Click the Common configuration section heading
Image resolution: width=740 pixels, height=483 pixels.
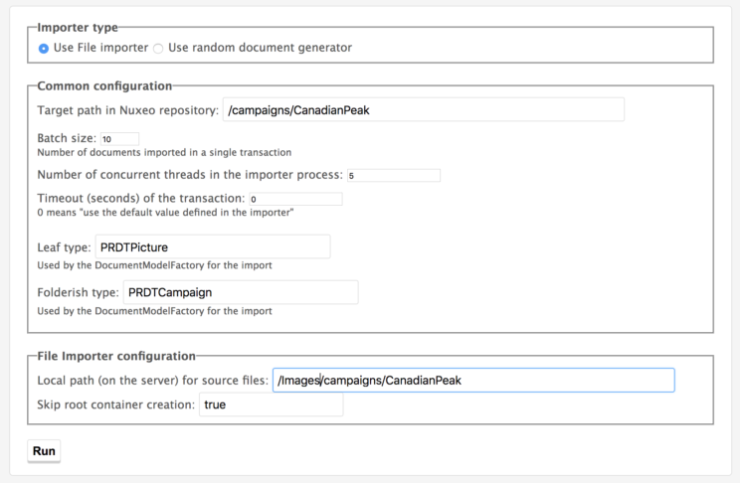click(x=104, y=86)
